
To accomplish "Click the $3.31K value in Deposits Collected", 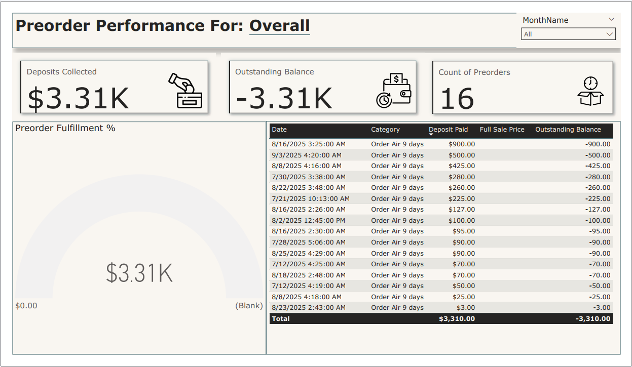I will pyautogui.click(x=78, y=99).
